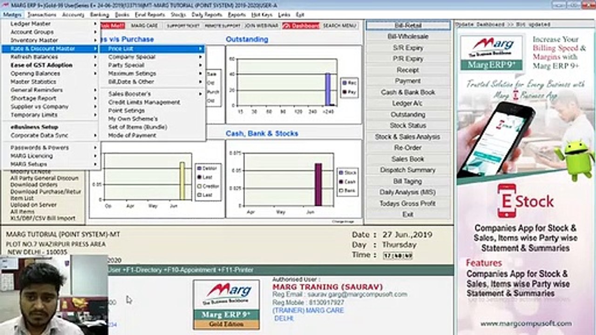Open MARG Setups submenu

tap(50, 164)
